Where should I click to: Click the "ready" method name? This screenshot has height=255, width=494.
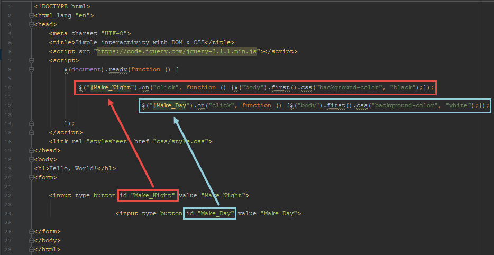pyautogui.click(x=118, y=69)
